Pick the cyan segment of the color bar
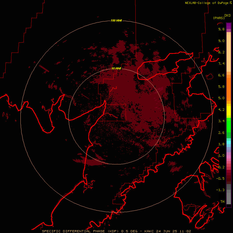Viewport: 233px width, 233px height. (229, 142)
